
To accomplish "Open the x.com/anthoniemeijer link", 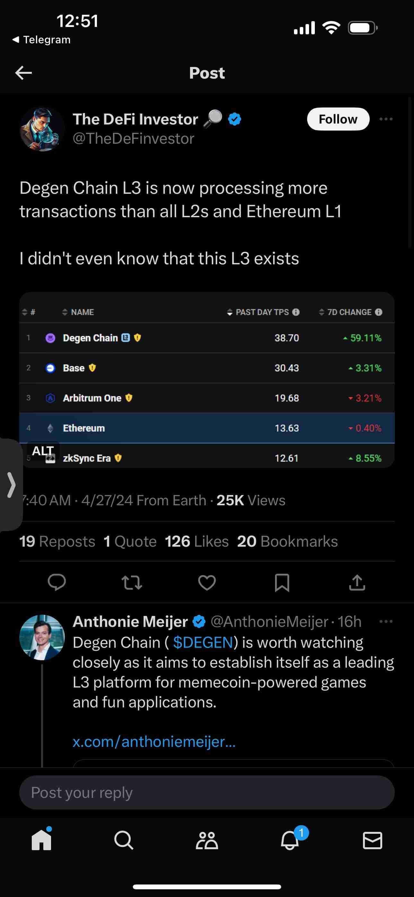I will [154, 742].
